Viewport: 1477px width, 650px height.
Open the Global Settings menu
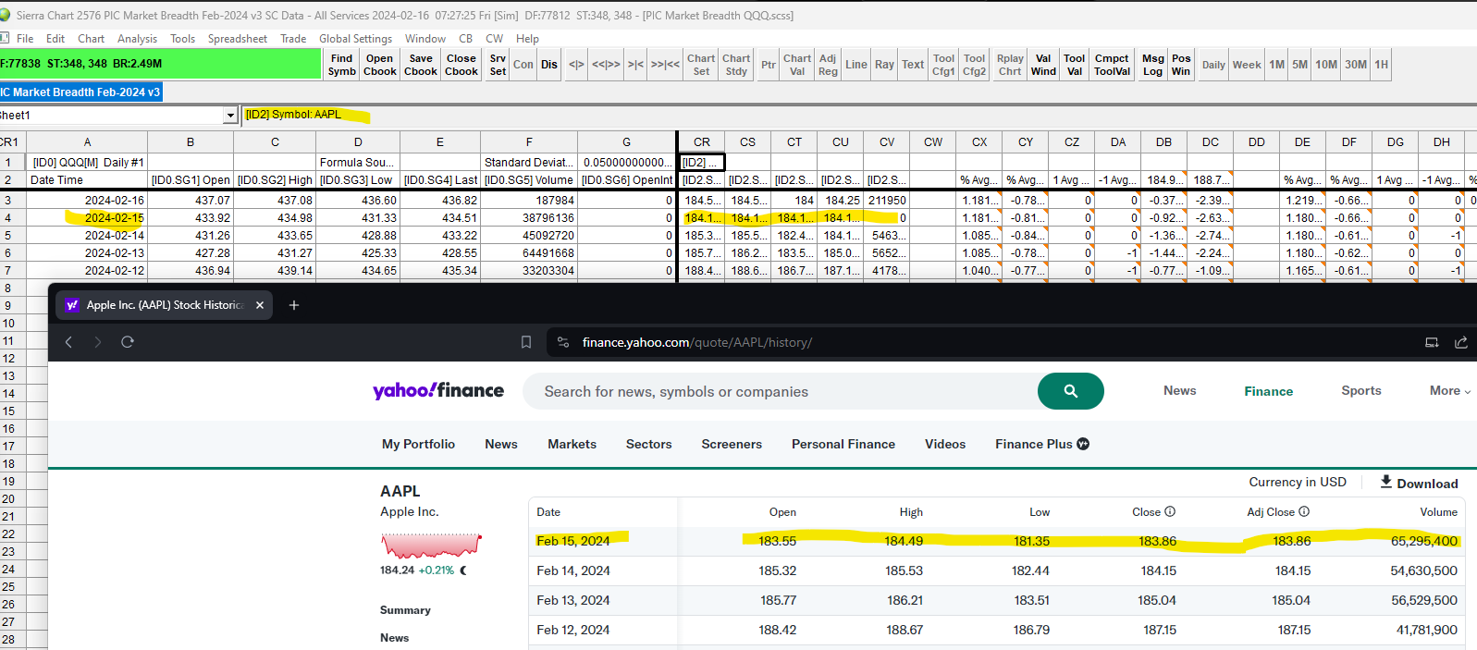[355, 39]
